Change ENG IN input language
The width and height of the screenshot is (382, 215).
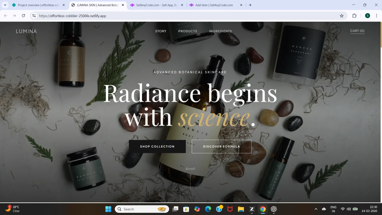[x=333, y=209]
